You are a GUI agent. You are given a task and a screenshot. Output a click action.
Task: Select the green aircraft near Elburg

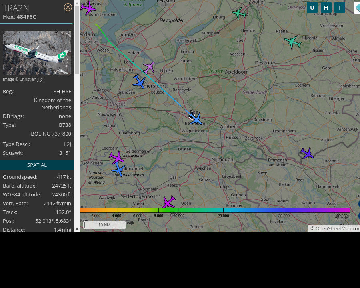pyautogui.click(x=239, y=13)
